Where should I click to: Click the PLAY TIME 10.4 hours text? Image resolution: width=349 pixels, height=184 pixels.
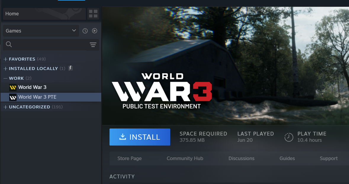point(312,137)
